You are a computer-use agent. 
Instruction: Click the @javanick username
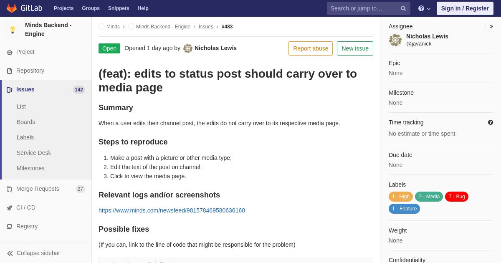419,44
